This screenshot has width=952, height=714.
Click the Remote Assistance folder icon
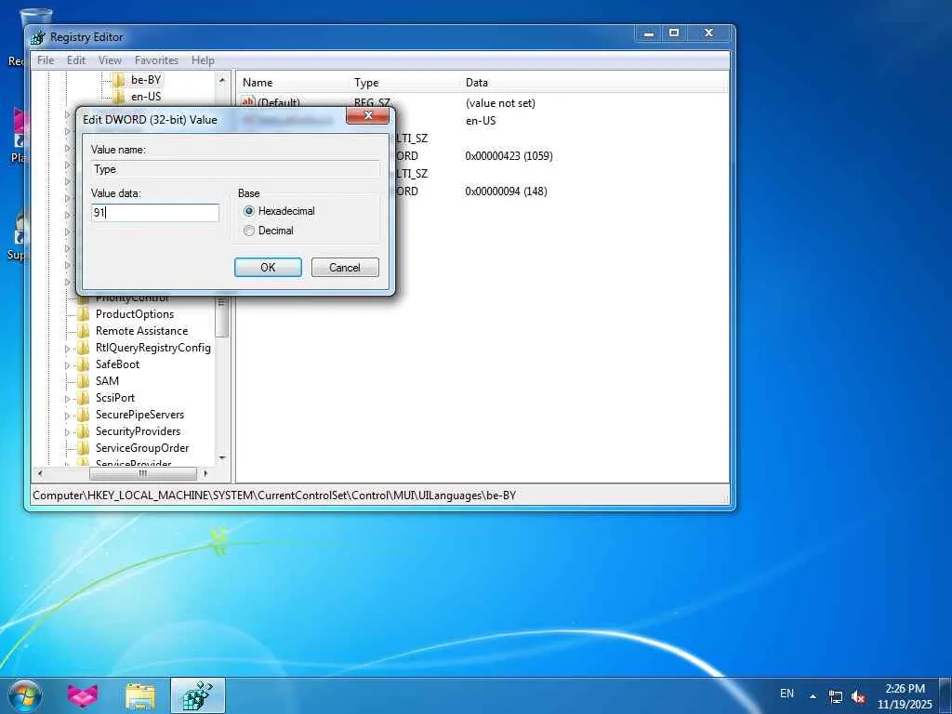click(x=83, y=331)
